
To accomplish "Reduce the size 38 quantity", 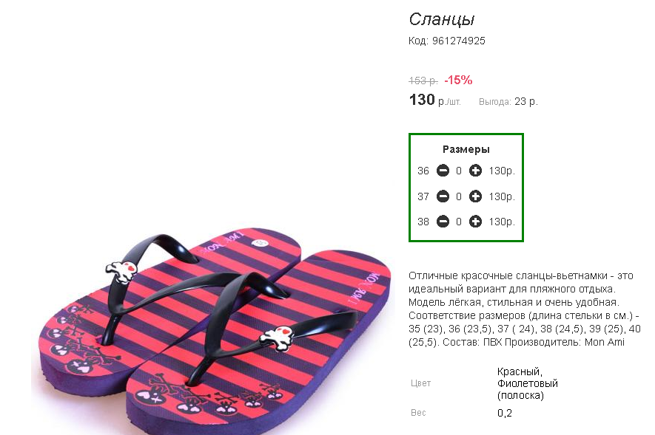I will (x=443, y=222).
